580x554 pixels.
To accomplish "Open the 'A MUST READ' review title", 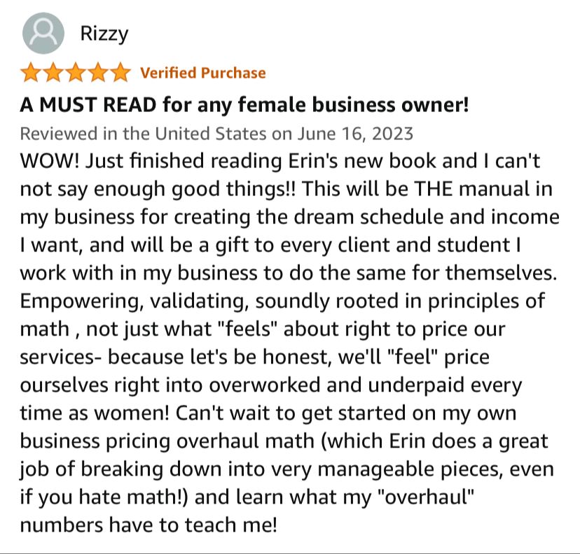I will 244,104.
